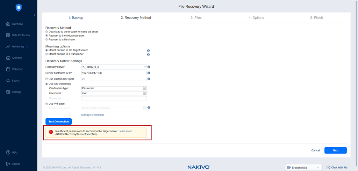Show info icon next to Master password
Screen dimensions: 358x171
tap(149, 107)
